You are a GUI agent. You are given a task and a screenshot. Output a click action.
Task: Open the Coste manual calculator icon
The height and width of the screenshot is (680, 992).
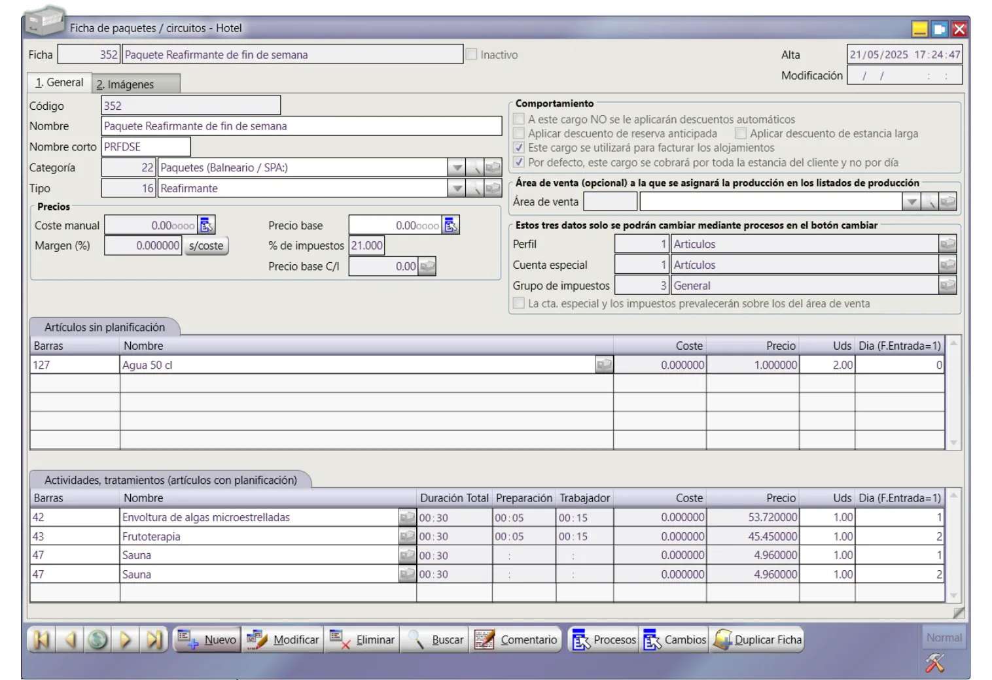click(206, 226)
